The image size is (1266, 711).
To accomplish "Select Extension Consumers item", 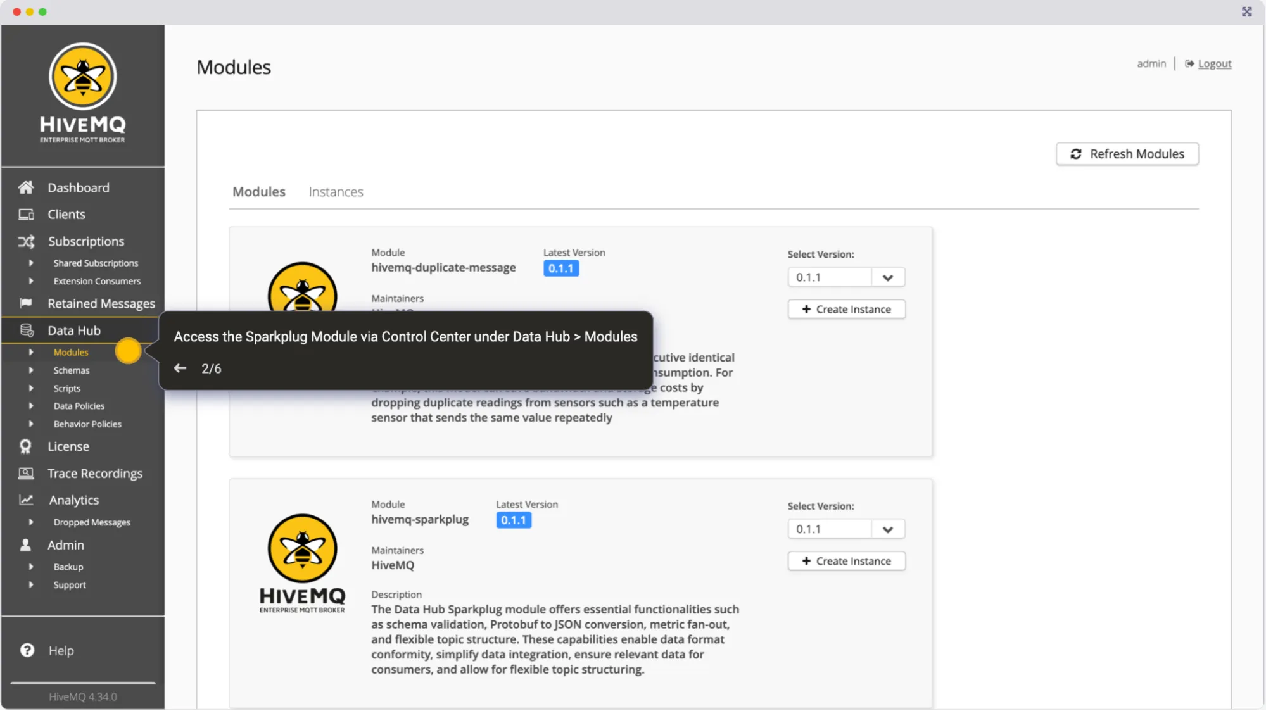I will tap(97, 281).
